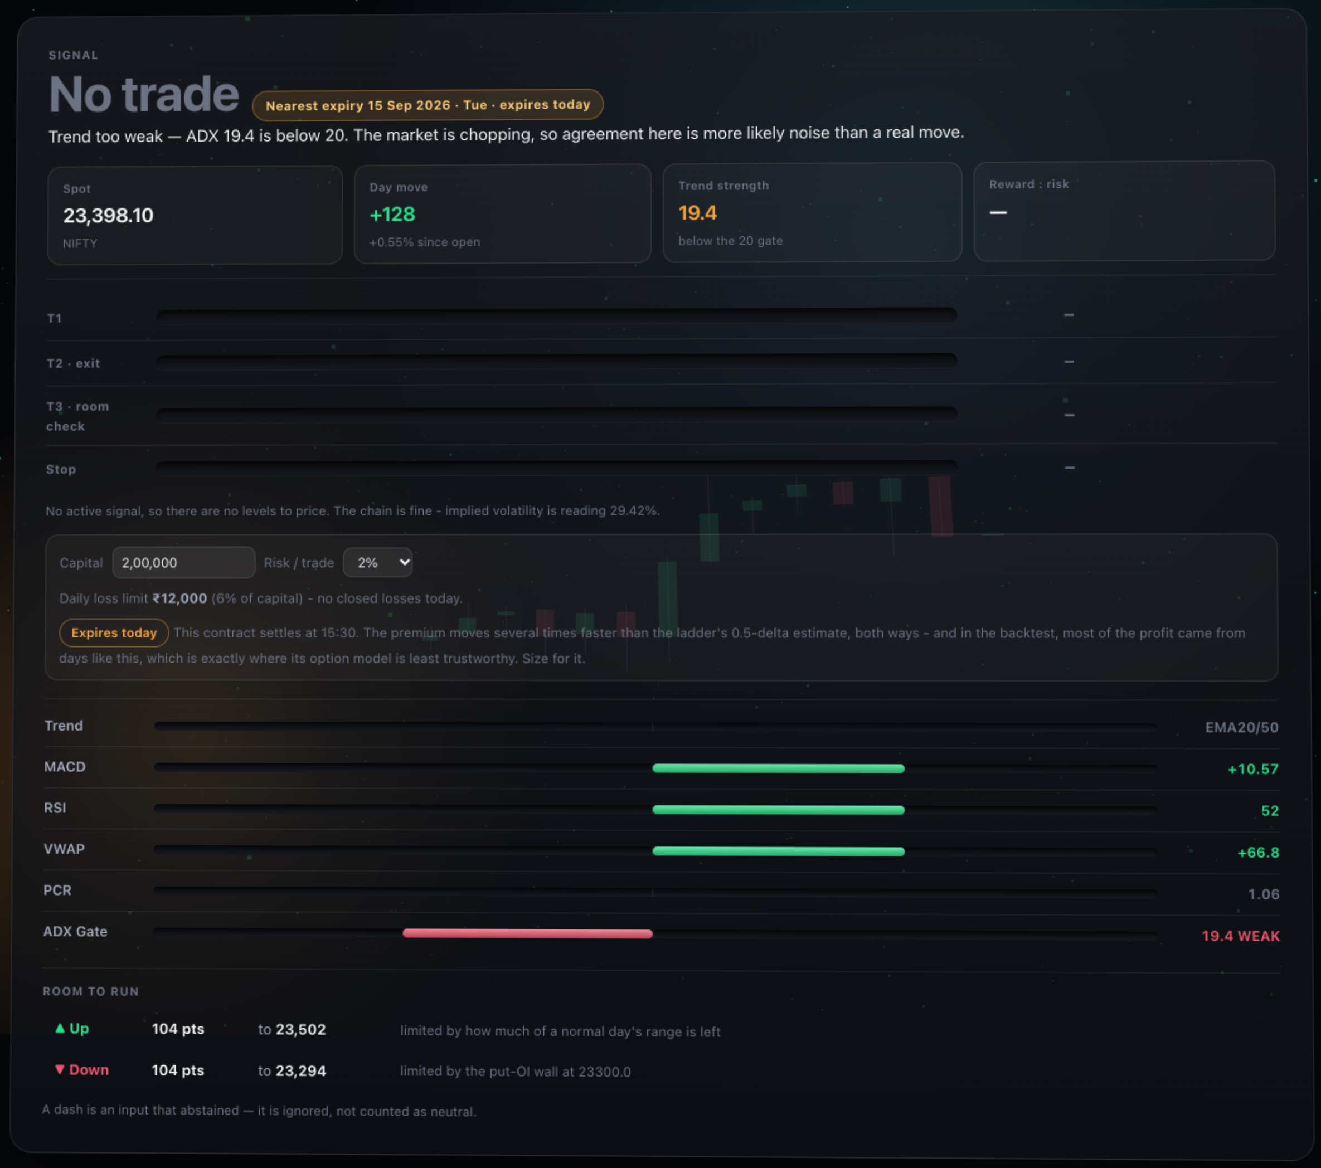Click the green Up triangle icon

click(x=60, y=1028)
